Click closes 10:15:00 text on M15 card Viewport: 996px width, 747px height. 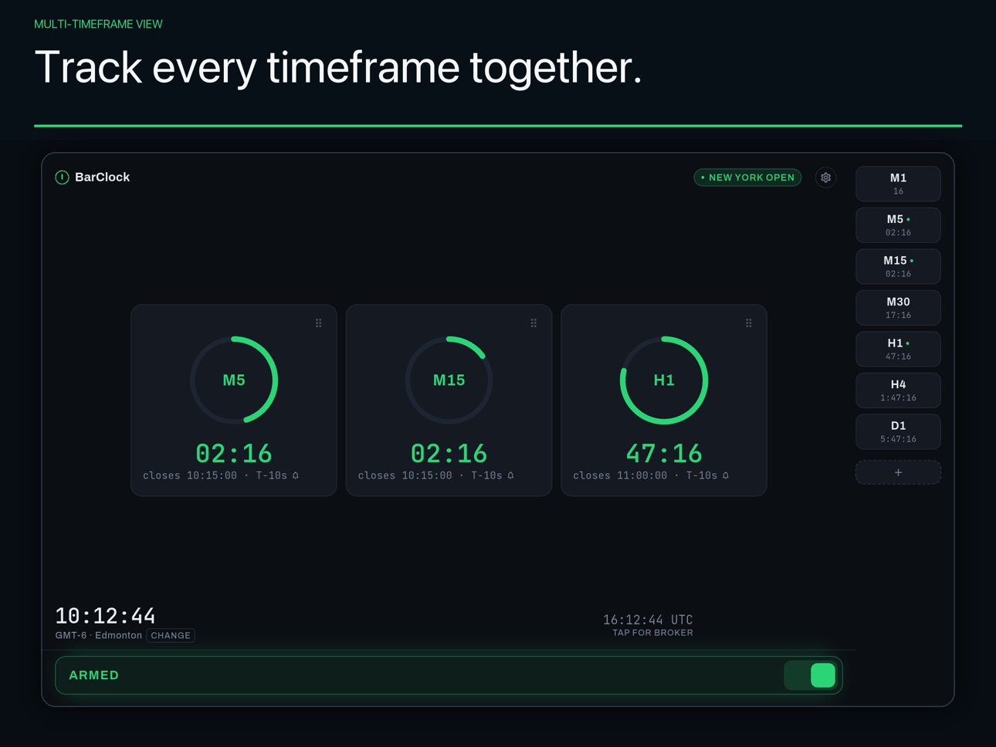(x=405, y=476)
